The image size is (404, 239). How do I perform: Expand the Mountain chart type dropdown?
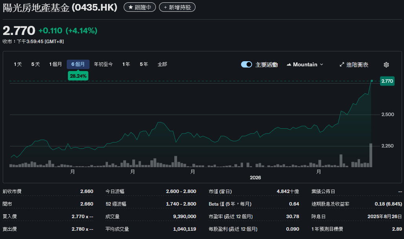tap(305, 65)
